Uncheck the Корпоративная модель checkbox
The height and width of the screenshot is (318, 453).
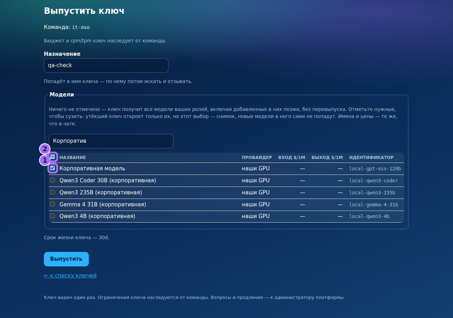pos(53,168)
